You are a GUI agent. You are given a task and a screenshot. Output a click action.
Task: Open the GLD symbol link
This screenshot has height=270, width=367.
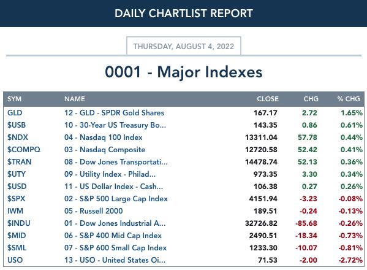coord(15,113)
